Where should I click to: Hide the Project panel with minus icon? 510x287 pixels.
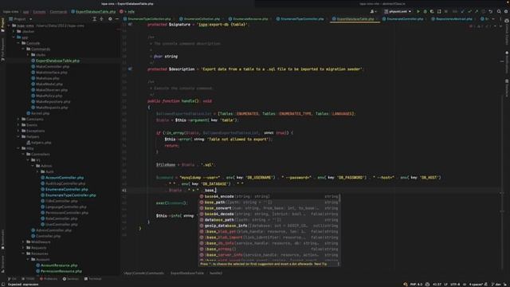(x=117, y=19)
